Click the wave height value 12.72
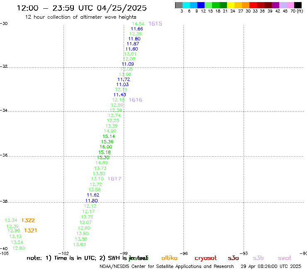 pyautogui.click(x=96, y=184)
